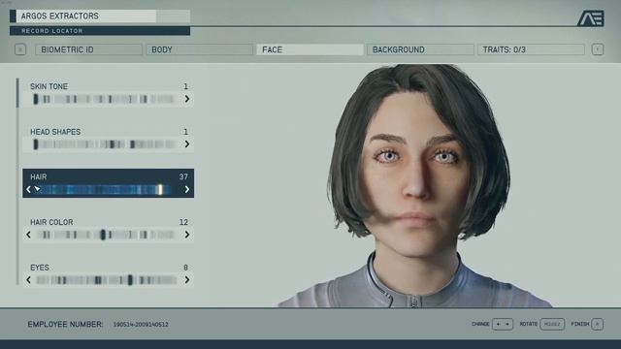
Task: Click the Eyes value 8
Action: click(185, 268)
